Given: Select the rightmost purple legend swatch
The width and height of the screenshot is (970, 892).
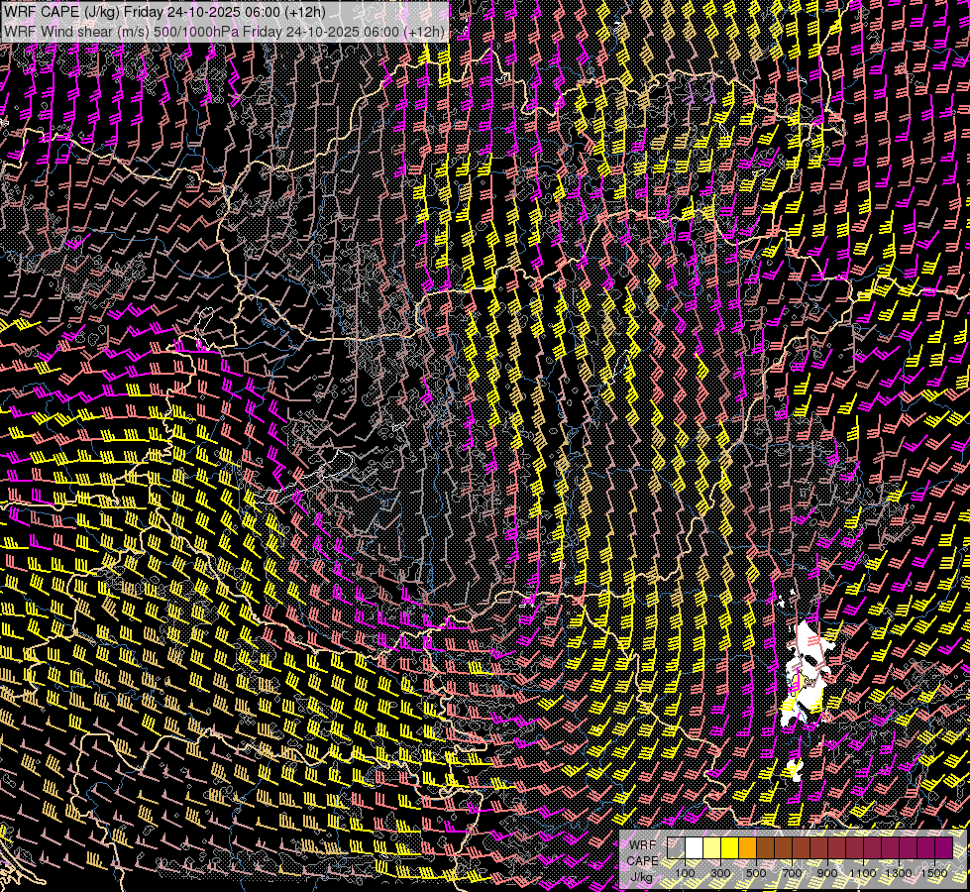Looking at the screenshot, I should 943,847.
